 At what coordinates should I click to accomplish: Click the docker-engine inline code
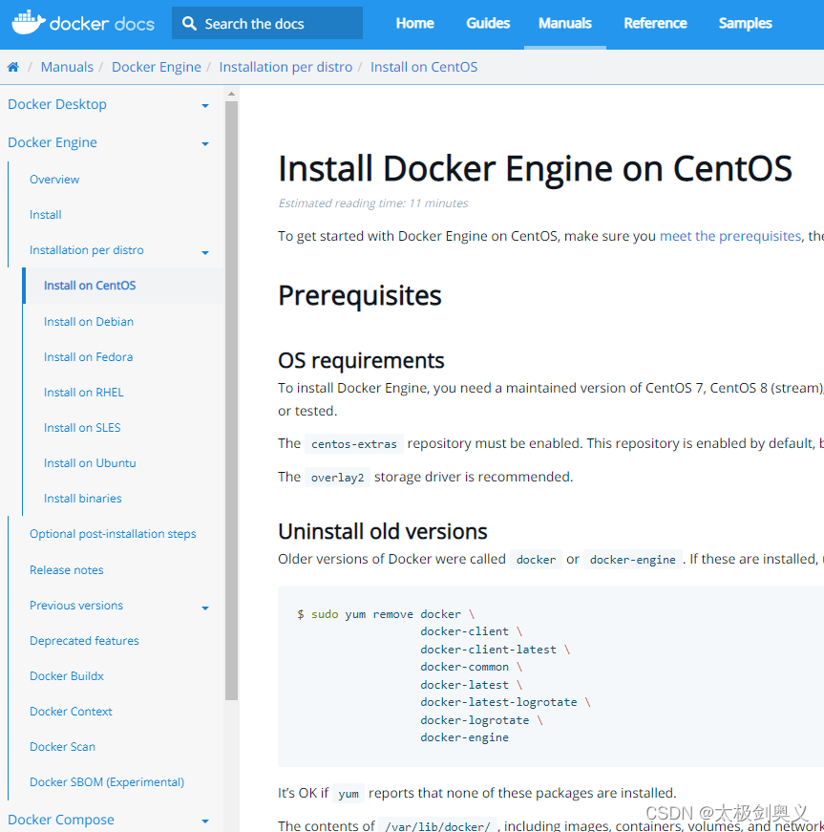click(633, 560)
